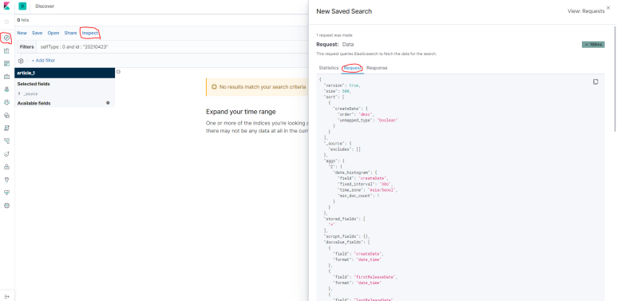The height and width of the screenshot is (301, 617).
Task: Go to Visualize in the sidebar
Action: [6, 51]
